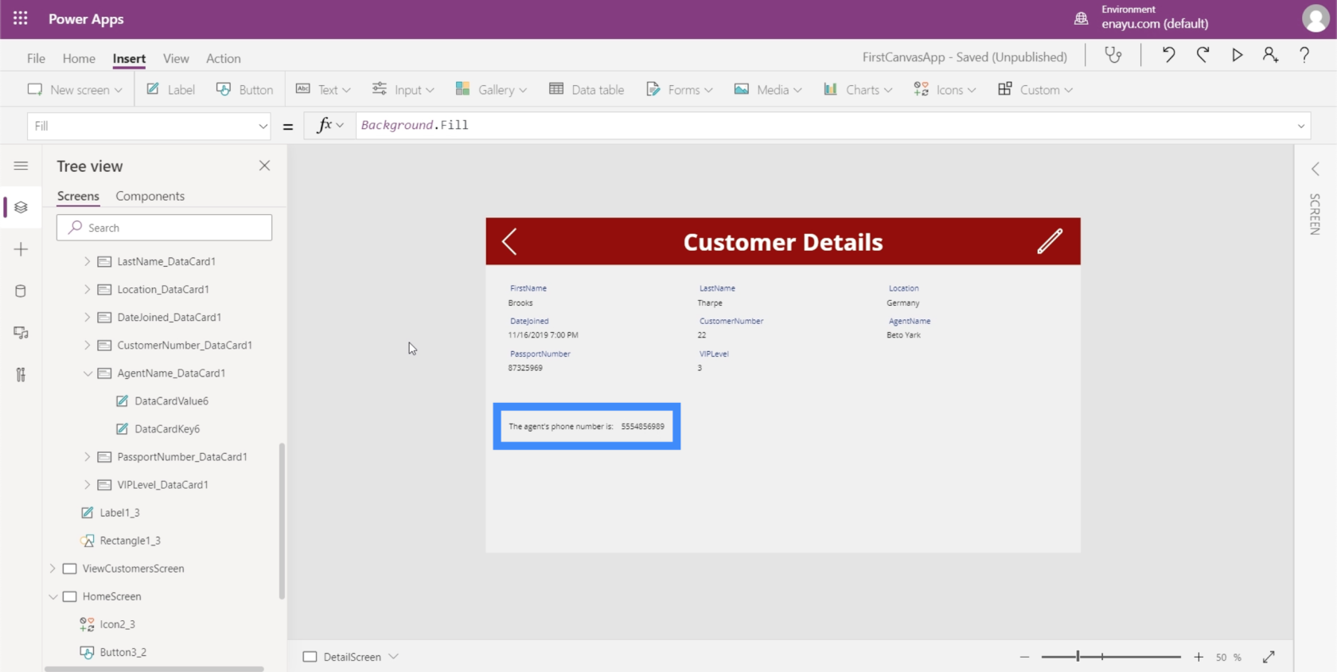This screenshot has height=672, width=1337.
Task: Expand VIPLevel_DataCard1 node
Action: point(87,484)
